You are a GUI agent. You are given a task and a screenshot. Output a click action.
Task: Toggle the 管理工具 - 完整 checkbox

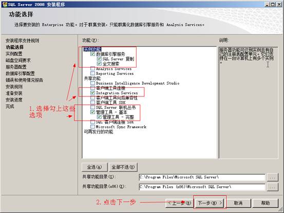(99, 117)
